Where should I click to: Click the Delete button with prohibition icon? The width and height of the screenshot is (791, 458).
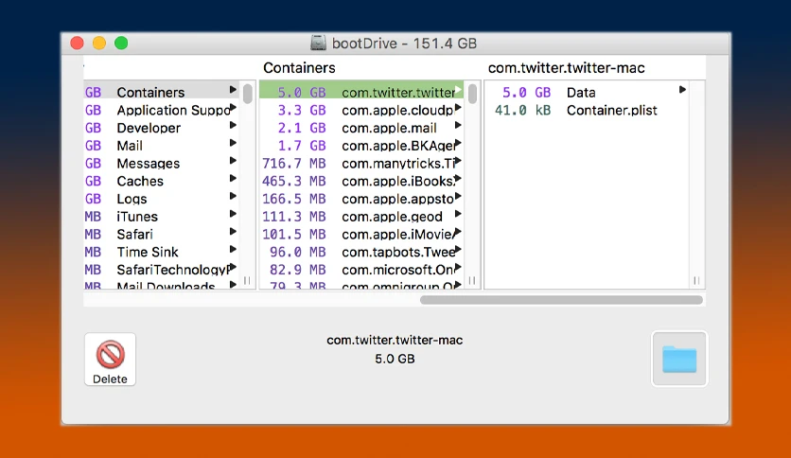click(x=110, y=360)
